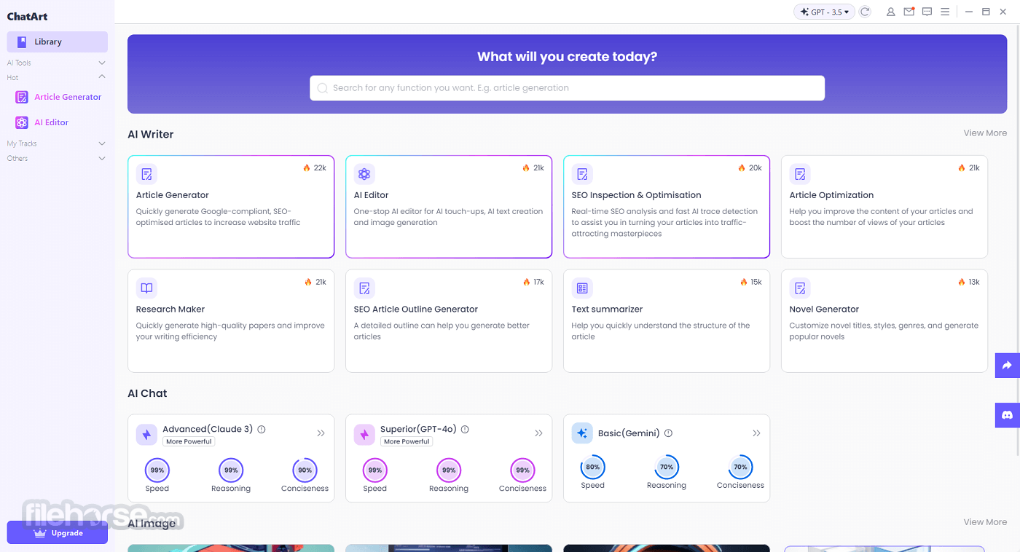The height and width of the screenshot is (552, 1020).
Task: Click the info icon next to Advanced(Claude 3)
Action: [262, 430]
